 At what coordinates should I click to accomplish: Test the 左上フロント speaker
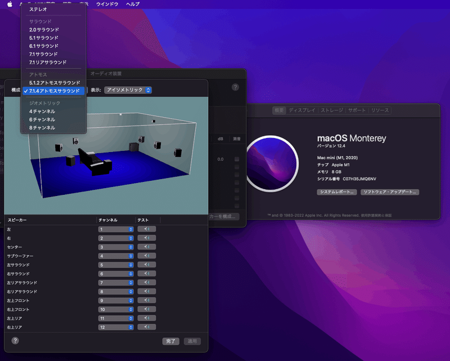(147, 300)
